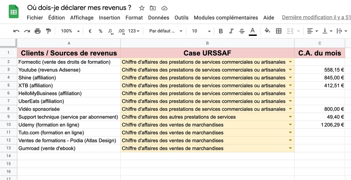Open the move to folder icon

pos(153,8)
